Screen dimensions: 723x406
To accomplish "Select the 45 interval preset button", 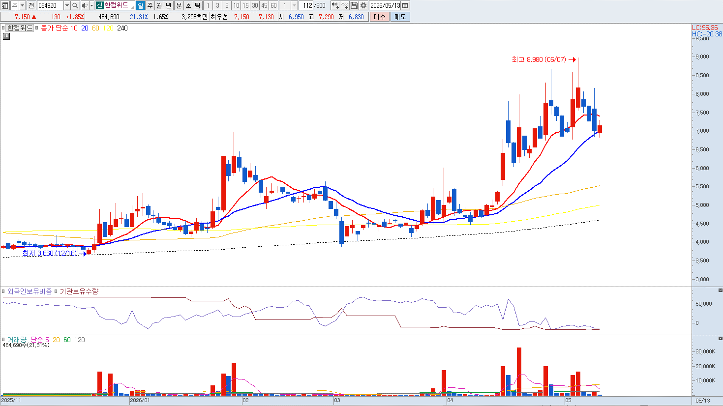I will click(264, 5).
